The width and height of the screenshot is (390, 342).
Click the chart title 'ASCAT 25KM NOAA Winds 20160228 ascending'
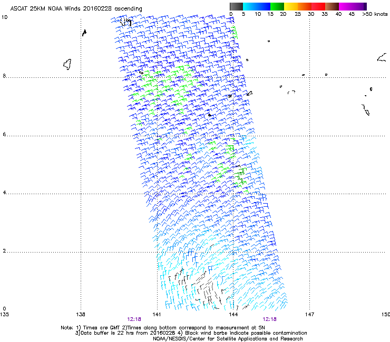76,9
